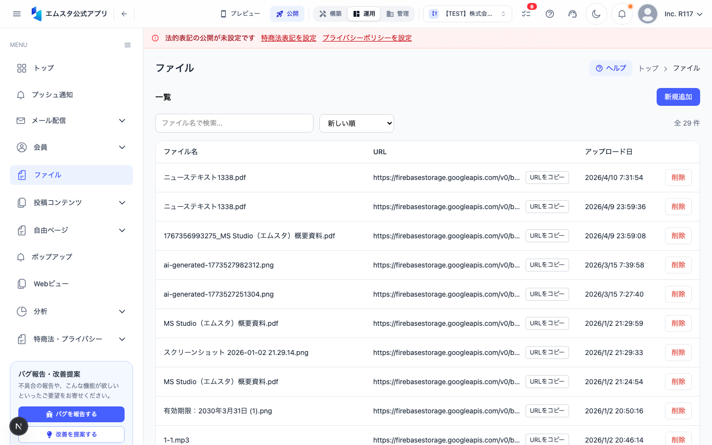This screenshot has height=445, width=712.
Task: Expand the 分析 menu section
Action: click(x=72, y=311)
